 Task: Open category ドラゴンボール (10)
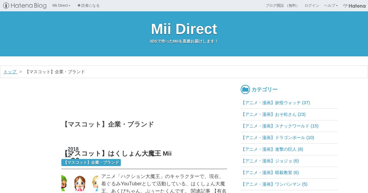click(x=278, y=138)
